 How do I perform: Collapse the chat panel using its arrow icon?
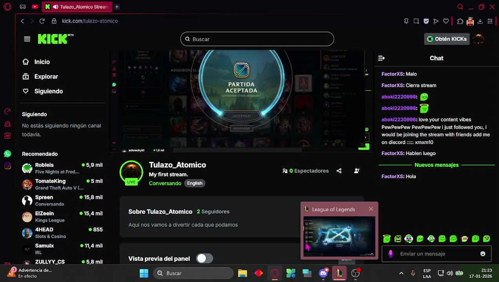click(381, 58)
